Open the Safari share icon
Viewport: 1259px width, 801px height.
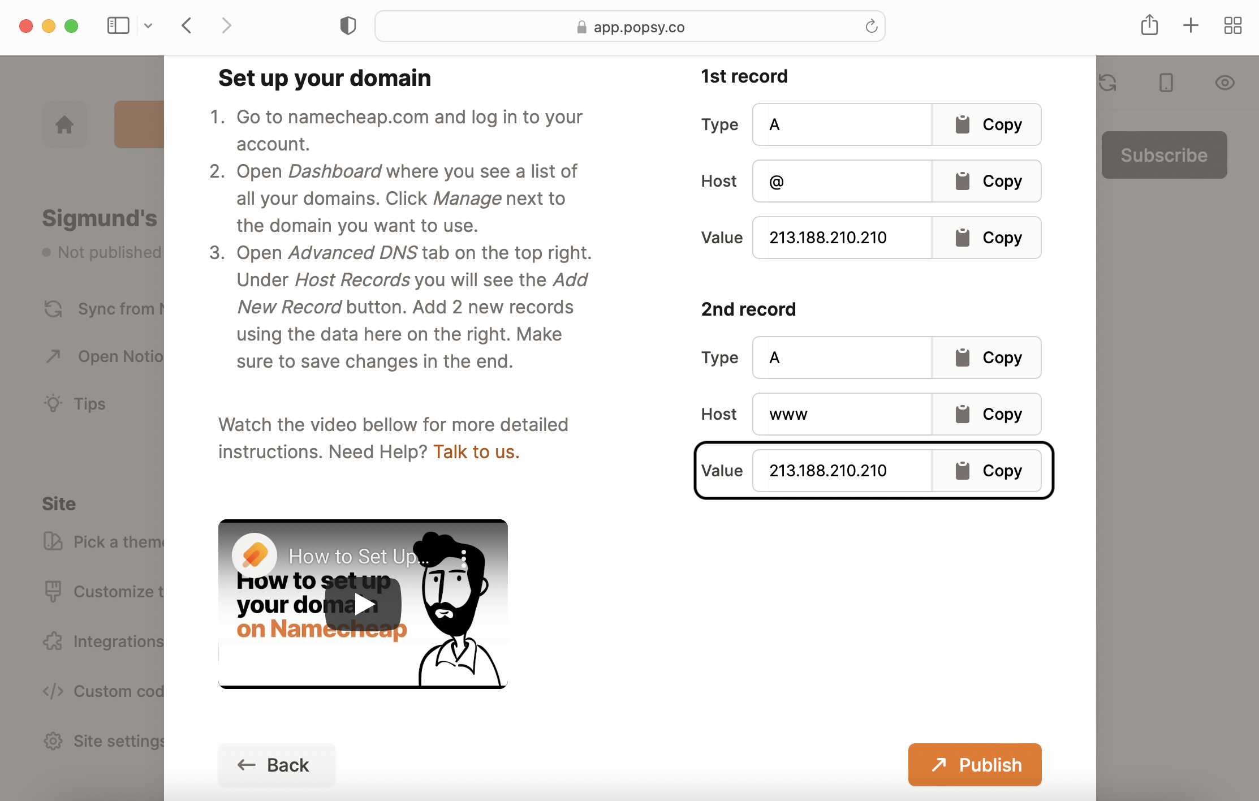coord(1149,25)
